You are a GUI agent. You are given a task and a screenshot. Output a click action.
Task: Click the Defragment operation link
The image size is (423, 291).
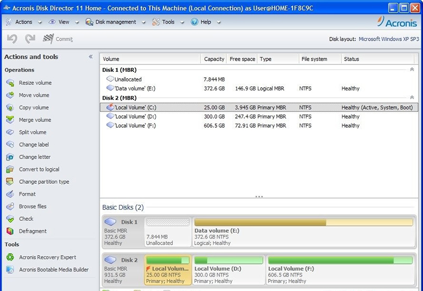(33, 231)
